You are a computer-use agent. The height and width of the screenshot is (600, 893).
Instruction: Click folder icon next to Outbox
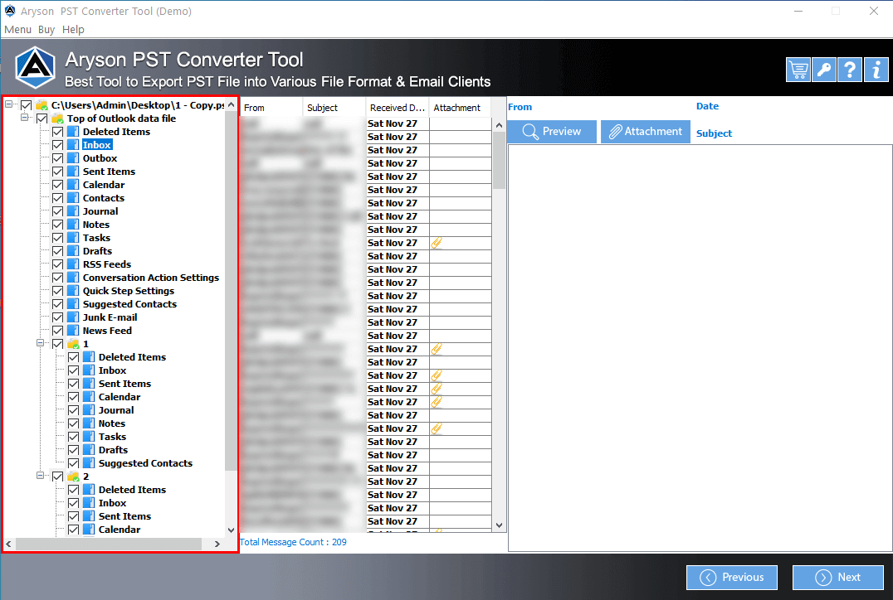(x=73, y=158)
